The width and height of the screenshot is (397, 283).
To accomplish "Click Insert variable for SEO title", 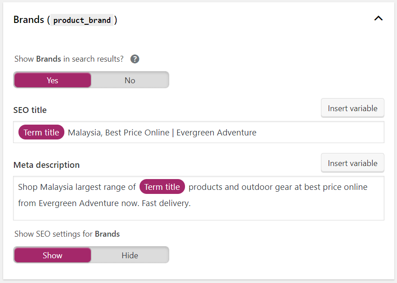I will coord(352,108).
